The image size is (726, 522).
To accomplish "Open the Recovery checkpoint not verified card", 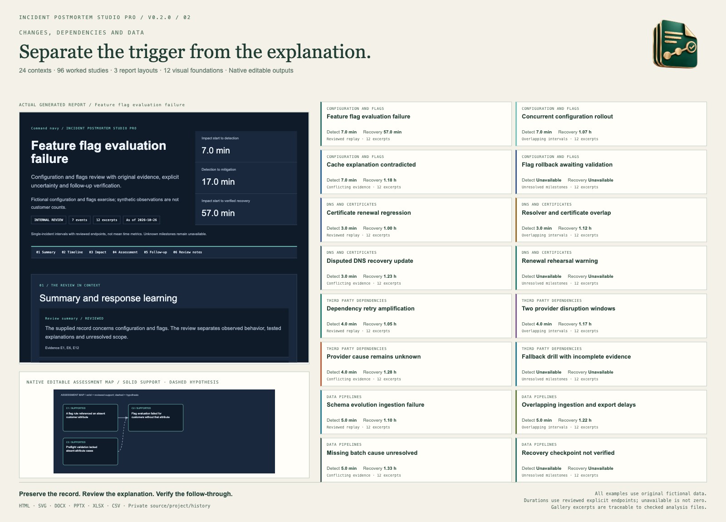I will pyautogui.click(x=611, y=460).
